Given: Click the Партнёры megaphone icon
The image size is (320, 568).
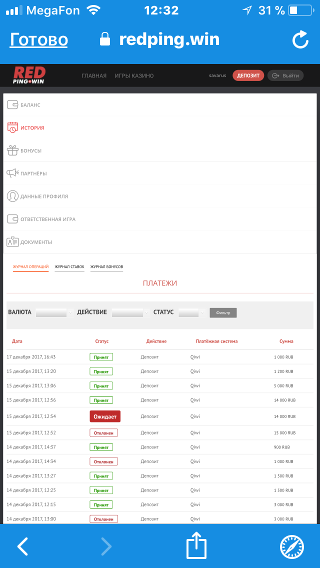Looking at the screenshot, I should pyautogui.click(x=12, y=173).
